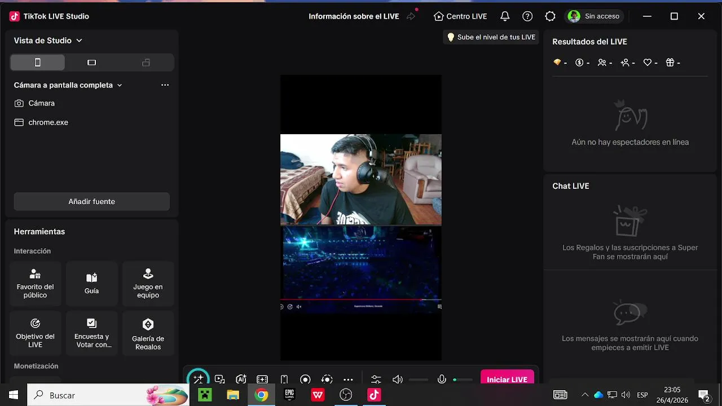Open the AI assistant icon
The width and height of the screenshot is (722, 406).
[241, 379]
